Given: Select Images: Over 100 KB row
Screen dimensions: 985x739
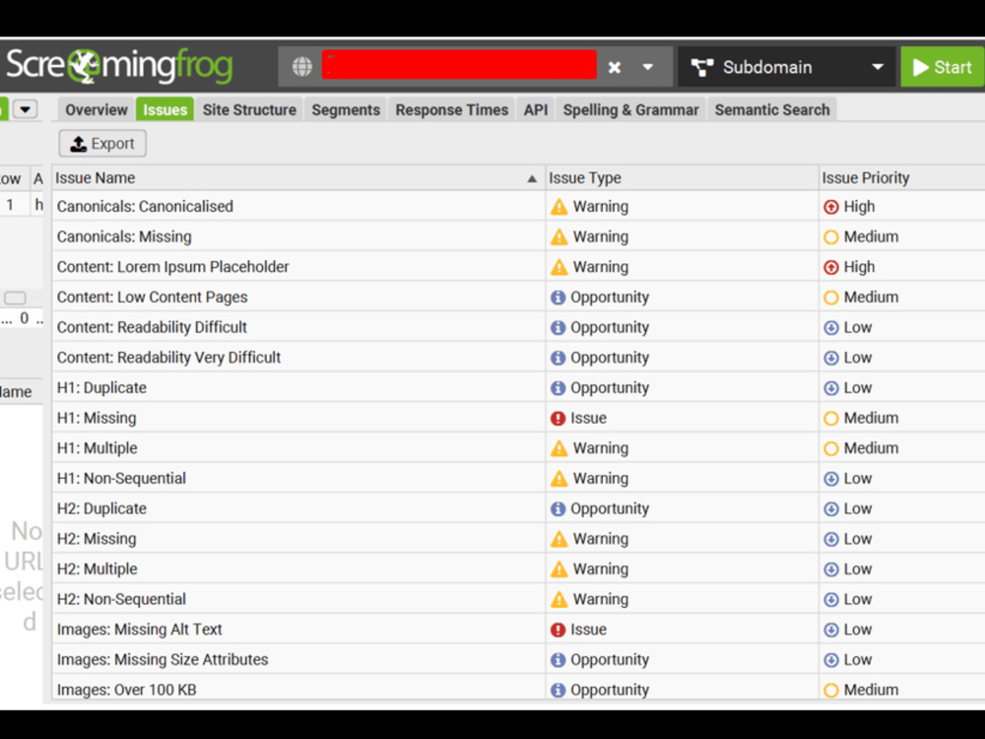Looking at the screenshot, I should click(518, 688).
